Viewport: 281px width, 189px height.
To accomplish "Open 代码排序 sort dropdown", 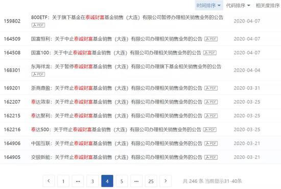I will (238, 6).
